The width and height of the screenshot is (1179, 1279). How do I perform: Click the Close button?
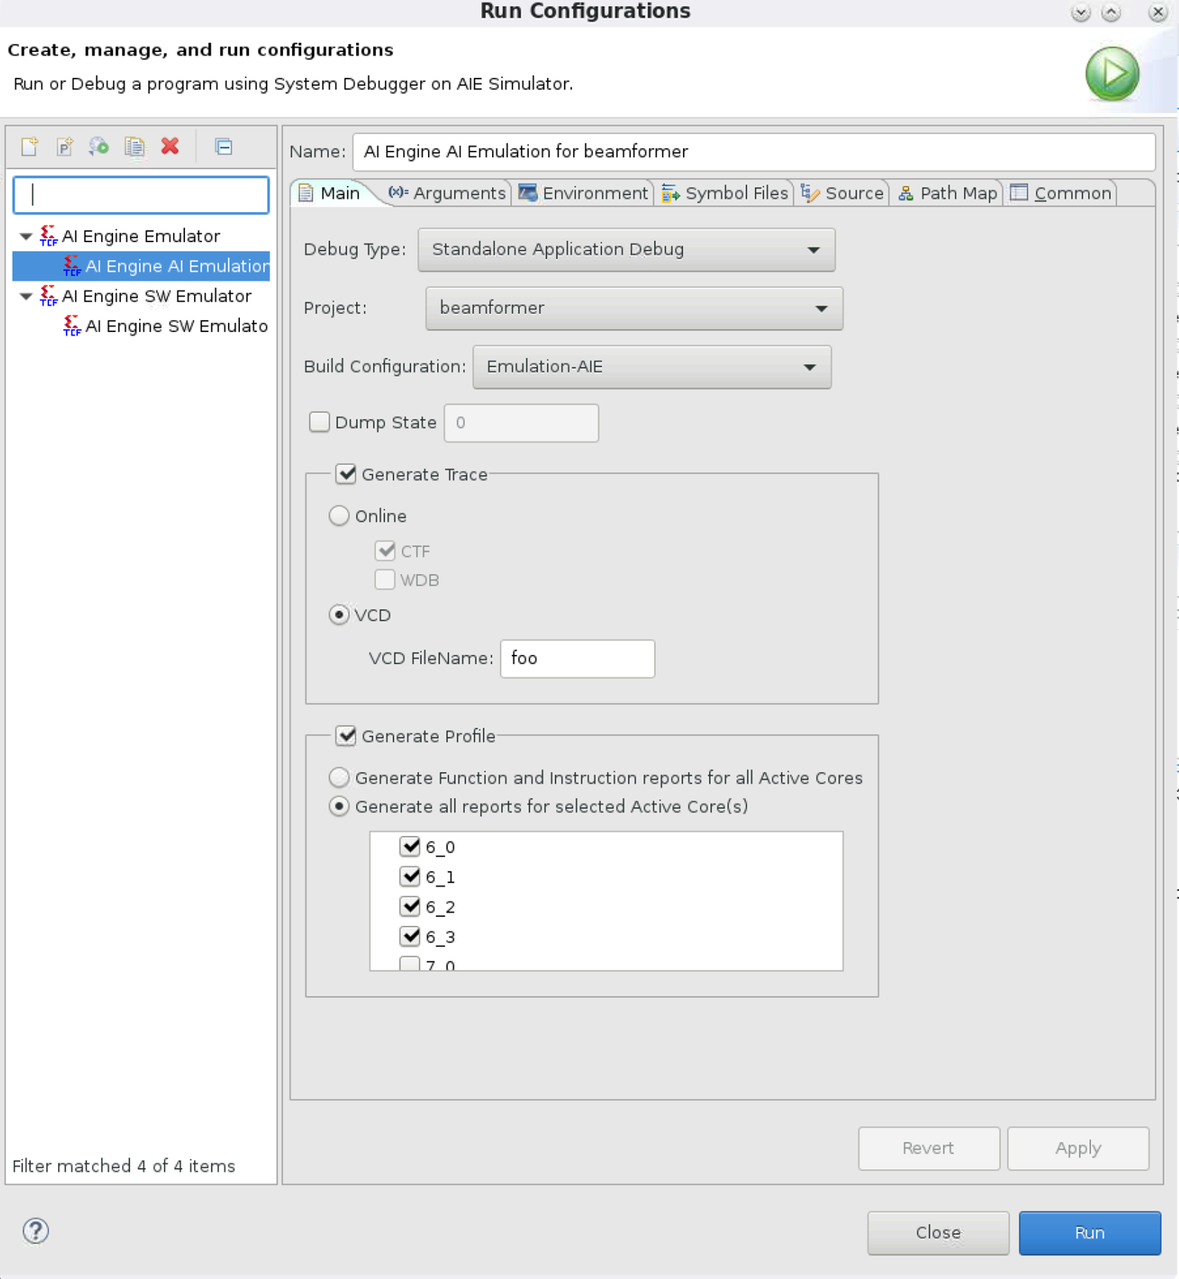937,1232
